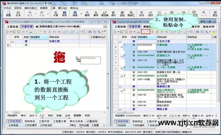221x135 pixels.
Task: Open the 费率 tool
Action: [96, 14]
